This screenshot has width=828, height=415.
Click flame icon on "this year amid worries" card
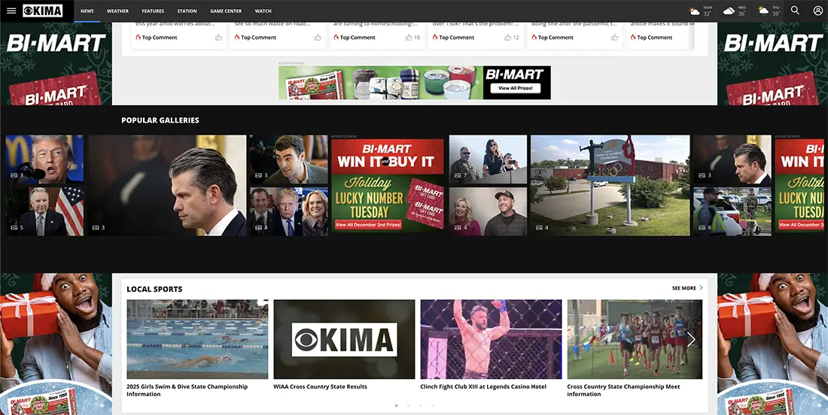tap(139, 38)
